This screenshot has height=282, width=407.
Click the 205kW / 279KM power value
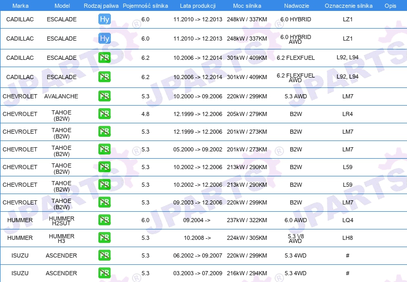247,114
